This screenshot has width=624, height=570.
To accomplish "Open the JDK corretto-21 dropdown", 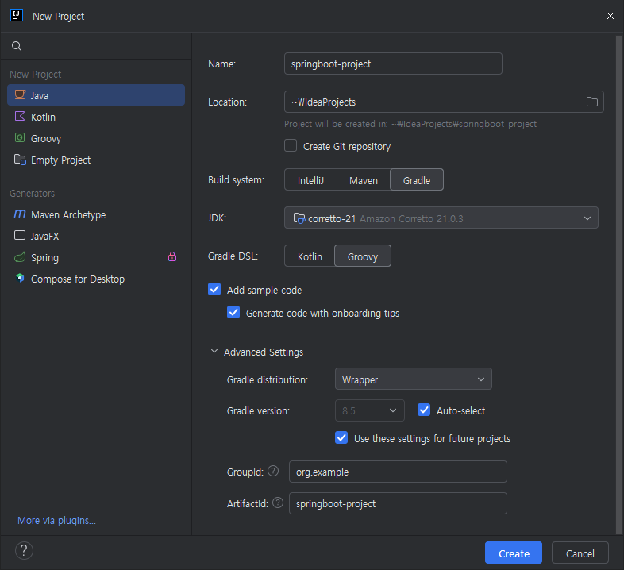I will coord(441,218).
